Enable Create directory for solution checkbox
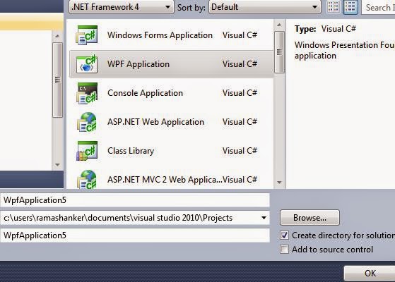Screen dimensions: 395x282 pos(284,235)
